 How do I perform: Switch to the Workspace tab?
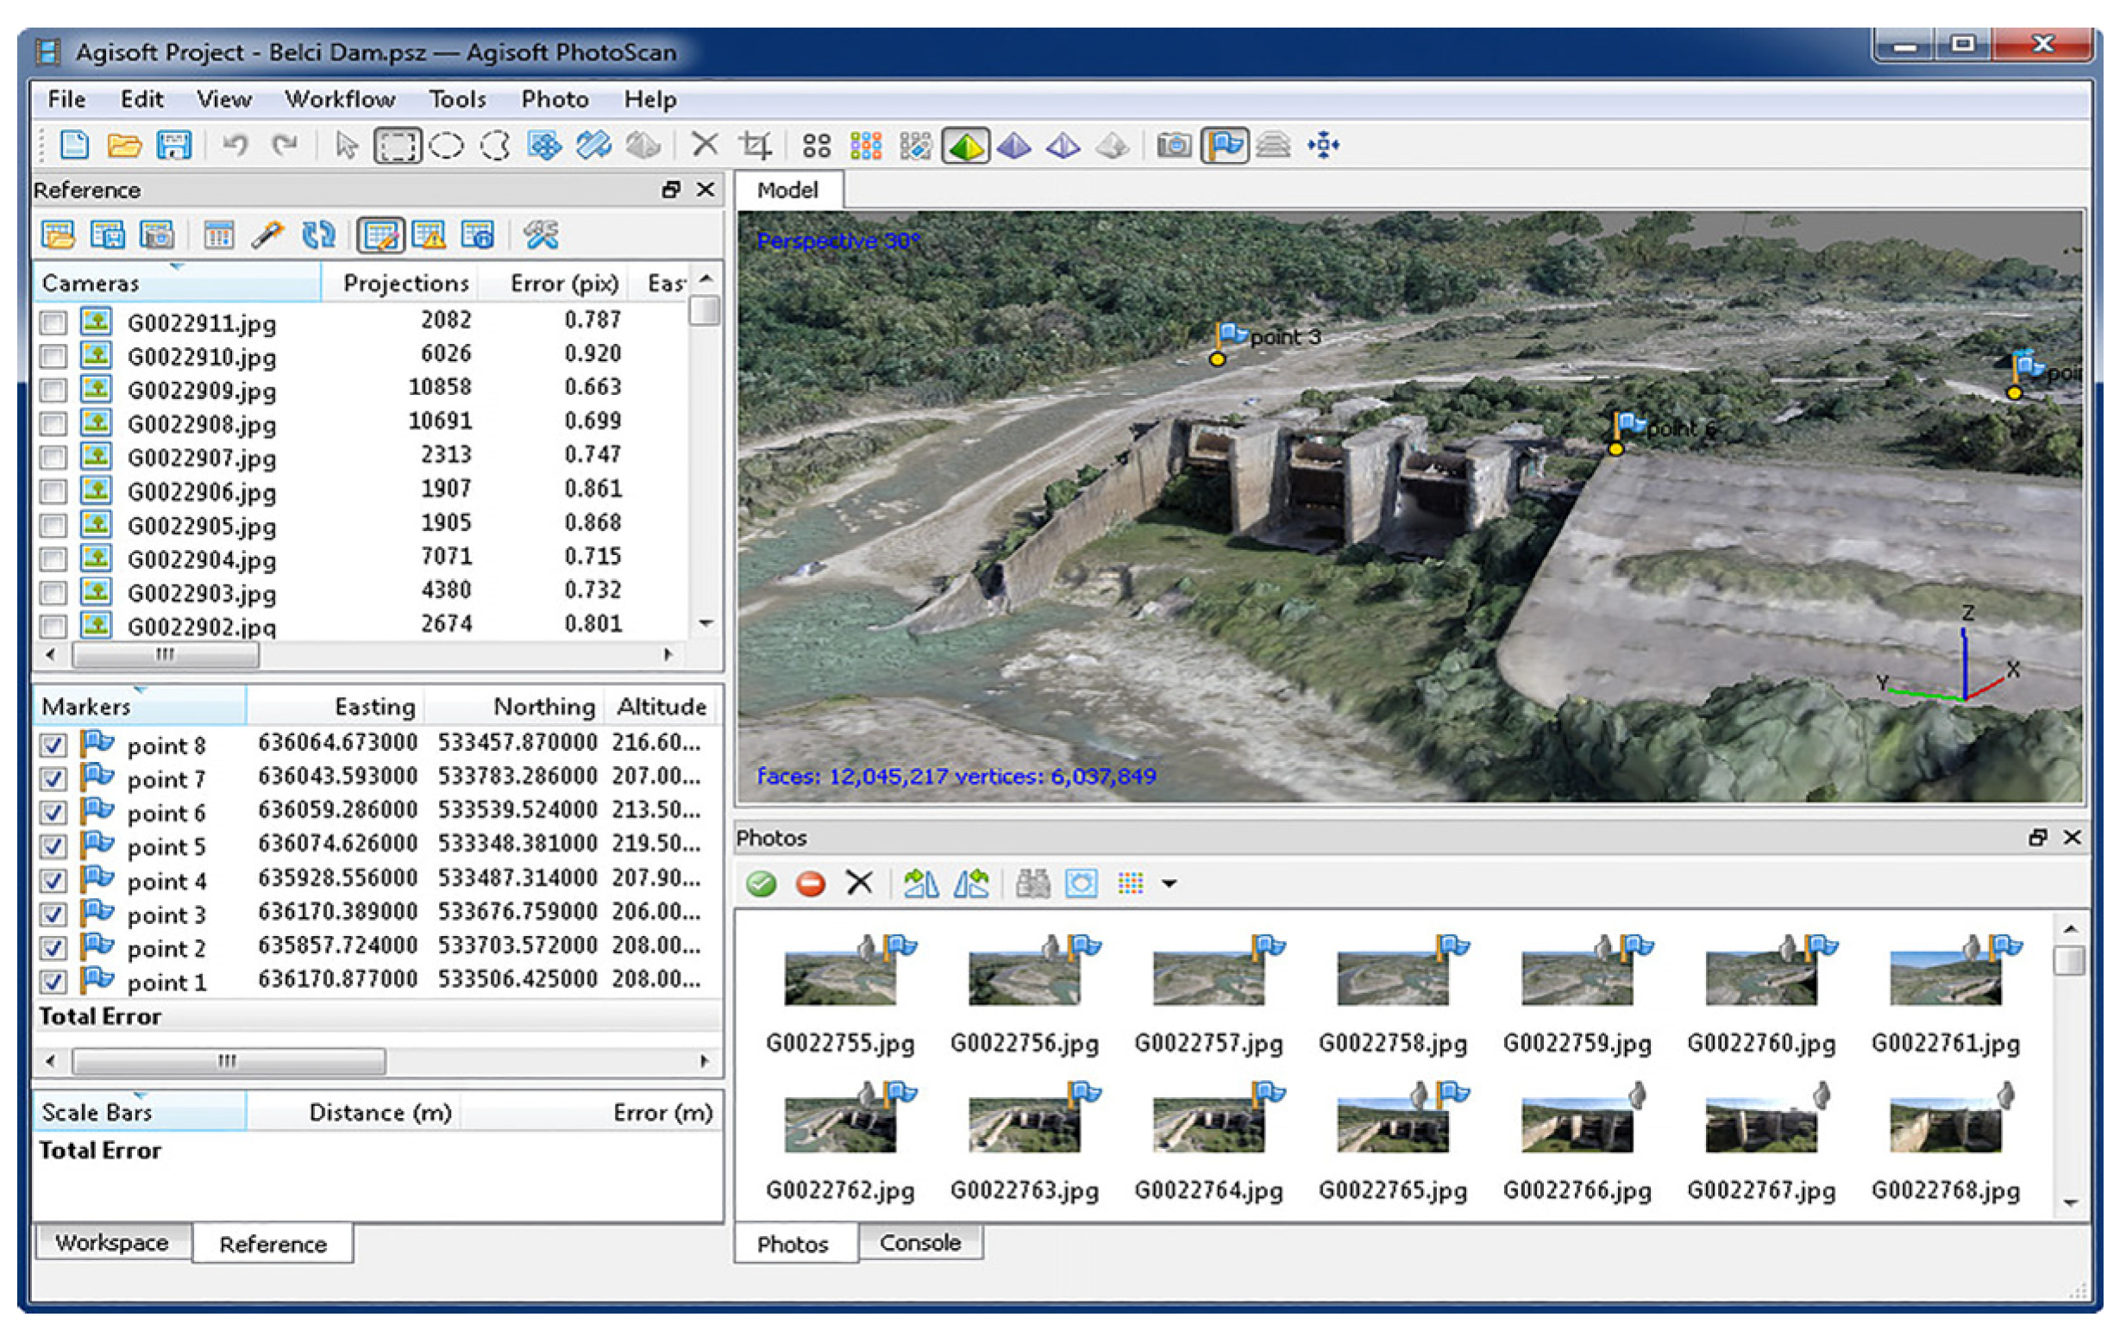pyautogui.click(x=111, y=1242)
